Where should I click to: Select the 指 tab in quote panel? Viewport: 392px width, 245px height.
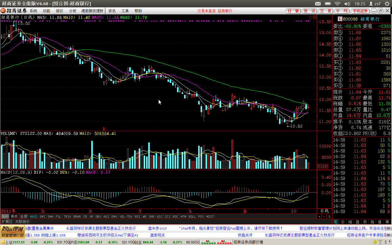click(372, 222)
